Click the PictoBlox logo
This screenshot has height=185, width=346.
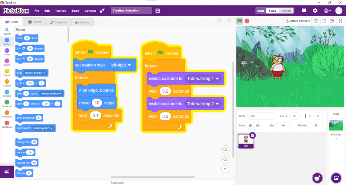click(x=16, y=11)
